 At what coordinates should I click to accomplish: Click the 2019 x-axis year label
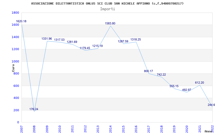tap(174, 129)
